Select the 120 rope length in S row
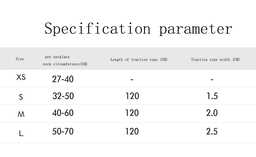 tap(132, 96)
